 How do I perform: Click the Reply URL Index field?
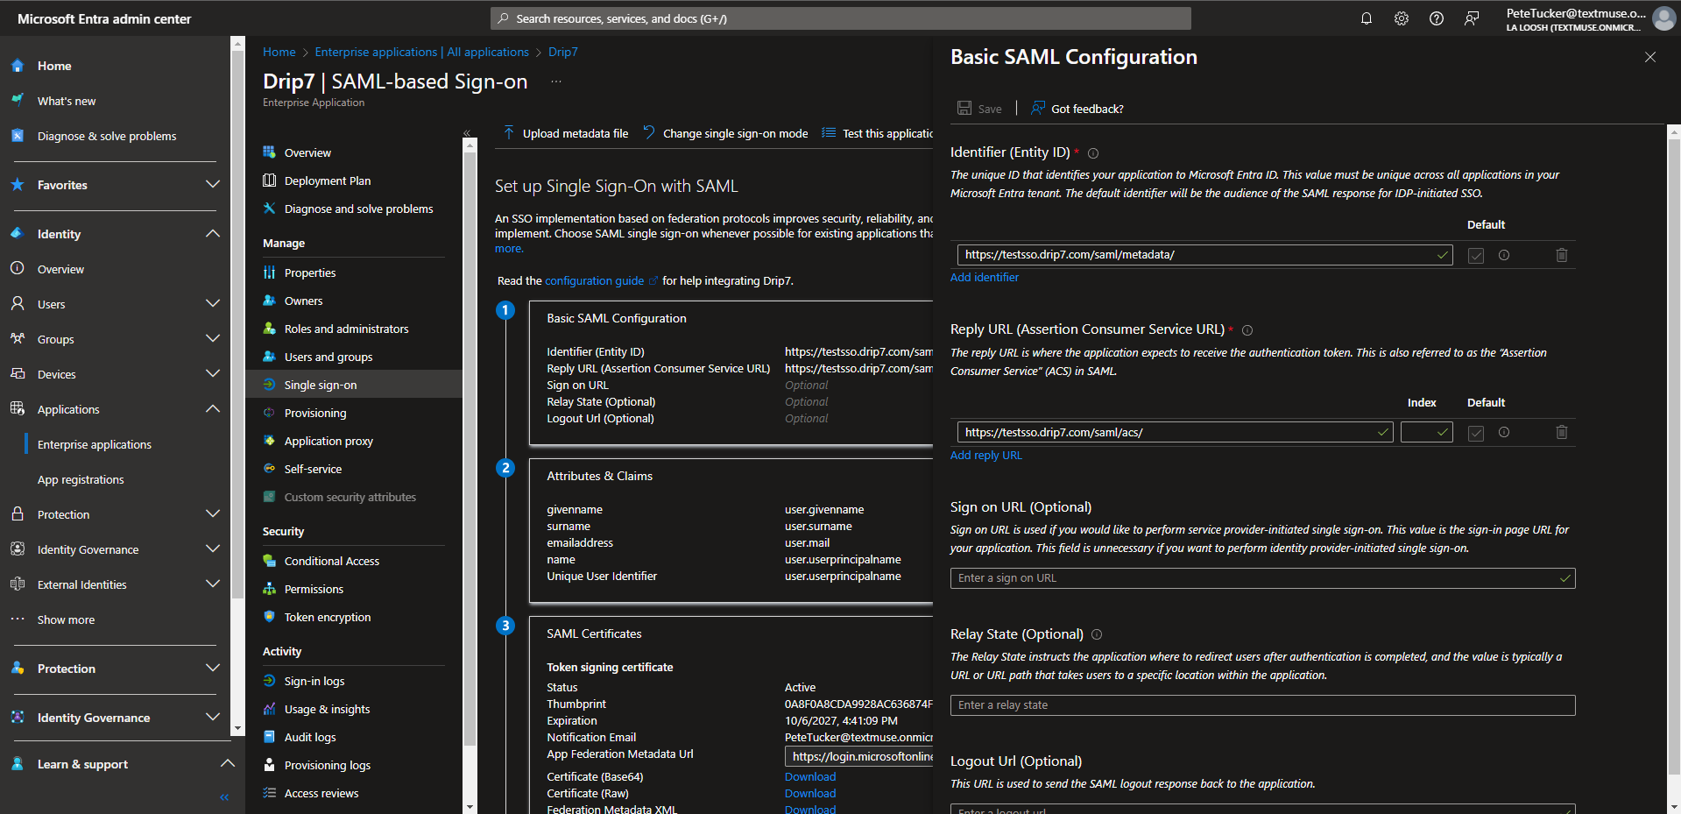point(1426,432)
